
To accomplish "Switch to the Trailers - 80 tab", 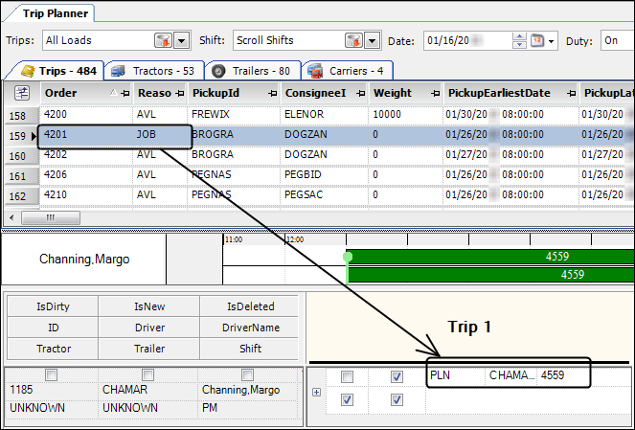I will (x=251, y=71).
